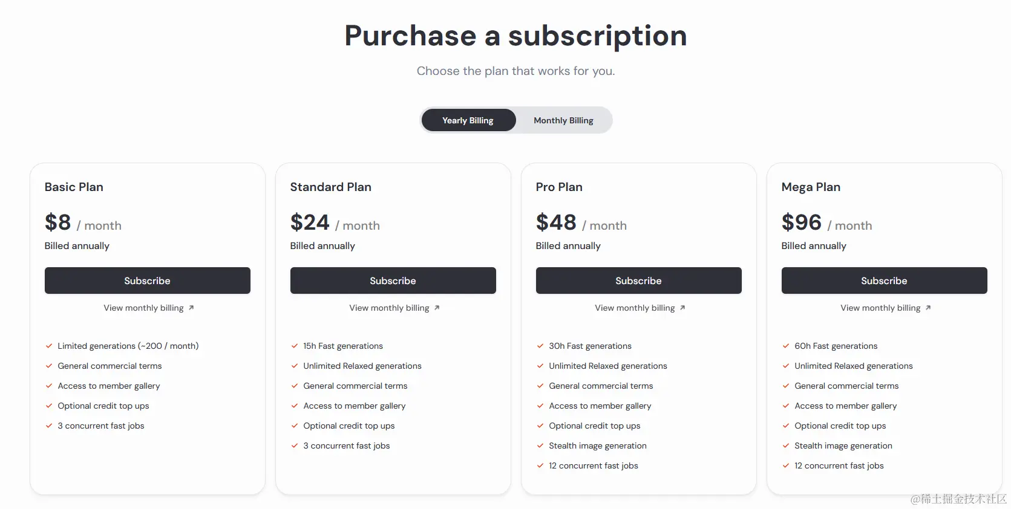Select the Yearly Billing option
The image size is (1011, 509).
click(x=468, y=120)
